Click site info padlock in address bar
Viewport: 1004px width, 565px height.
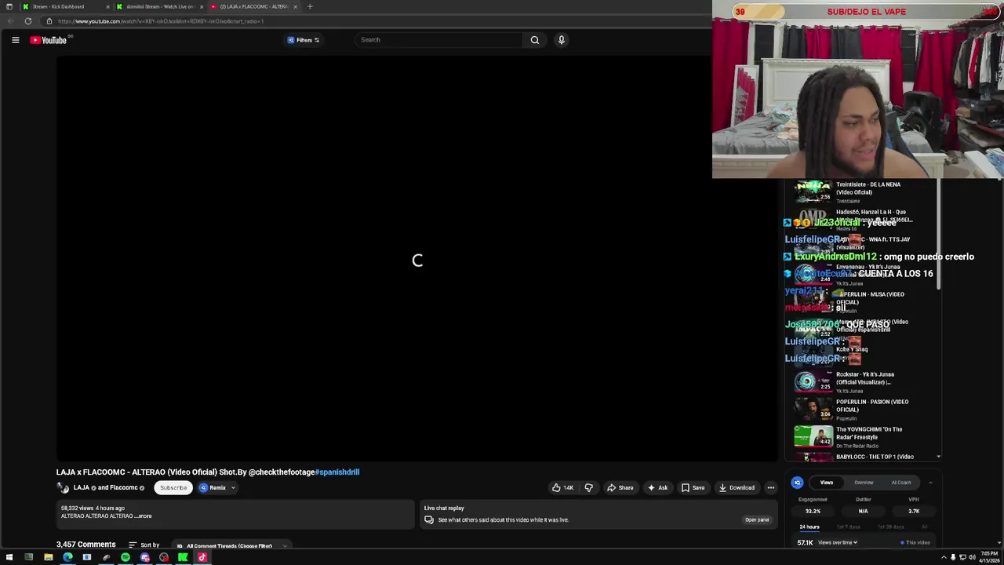(49, 21)
